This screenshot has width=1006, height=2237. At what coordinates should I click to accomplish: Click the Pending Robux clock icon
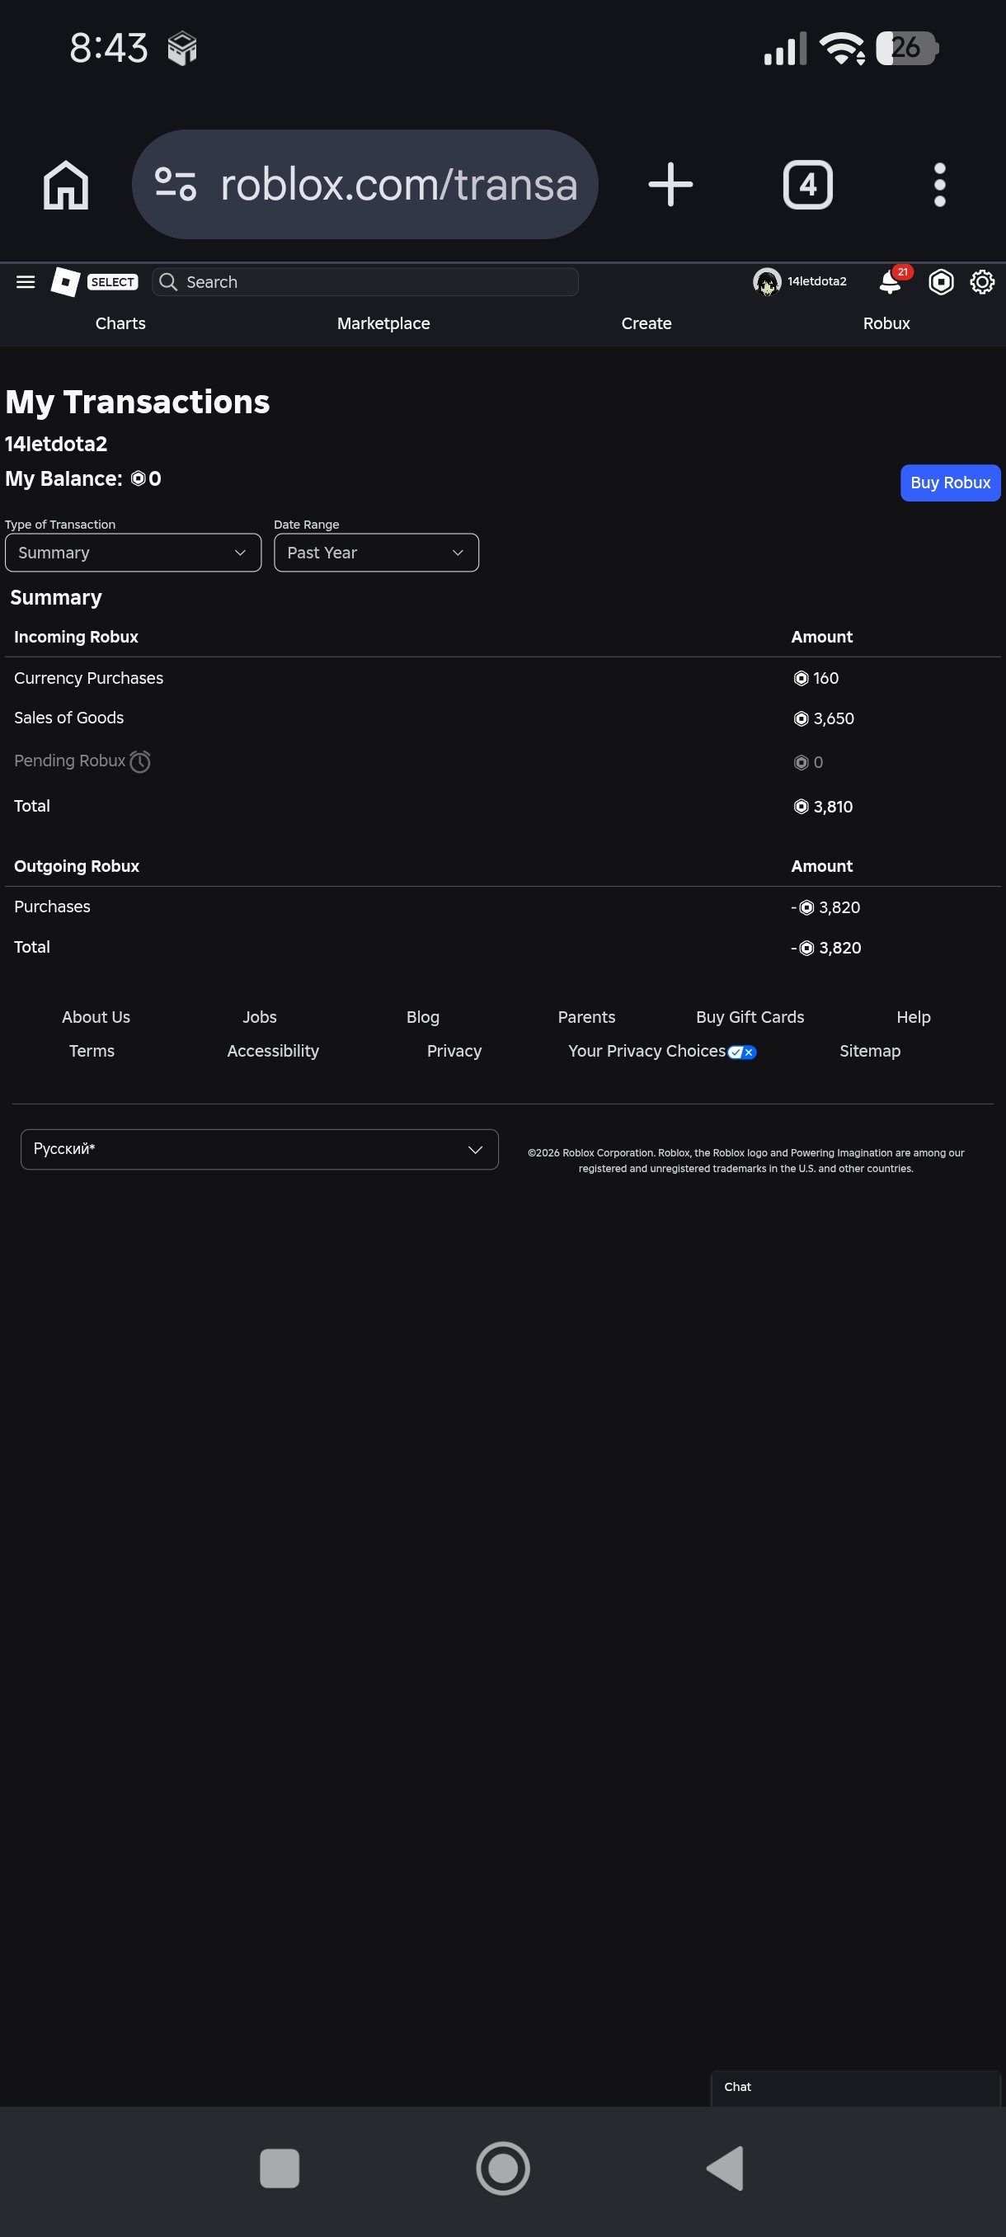[x=139, y=761]
